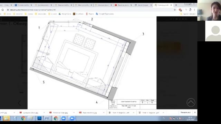Open the Google Drive bookmark
221x124 pixels.
pyautogui.click(x=65, y=14)
